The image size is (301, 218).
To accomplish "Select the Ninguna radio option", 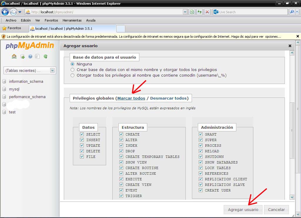I will 72,64.
